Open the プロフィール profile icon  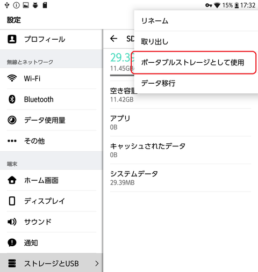coord(12,39)
